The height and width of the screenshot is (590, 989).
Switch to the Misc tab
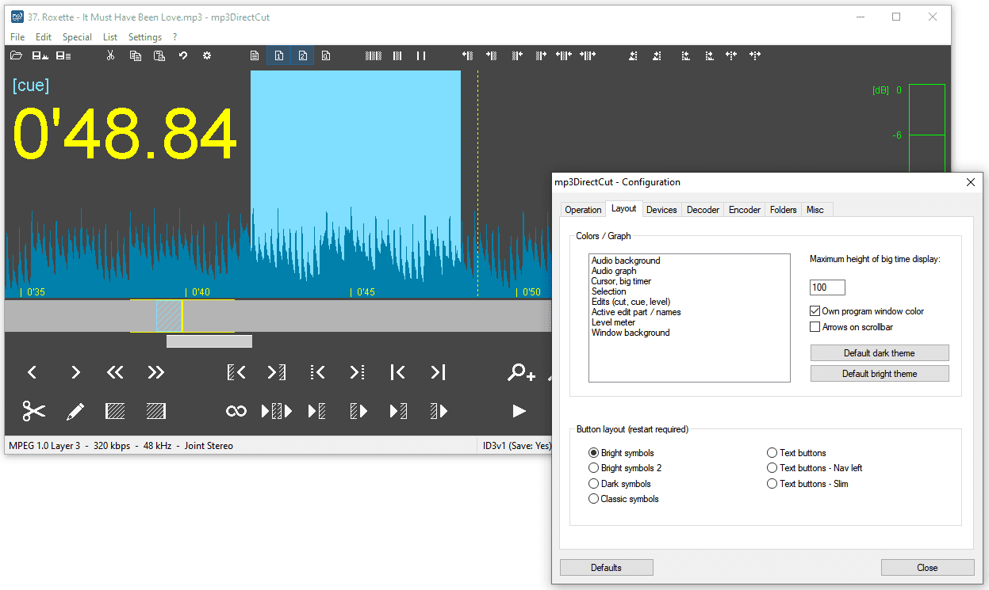pos(815,210)
